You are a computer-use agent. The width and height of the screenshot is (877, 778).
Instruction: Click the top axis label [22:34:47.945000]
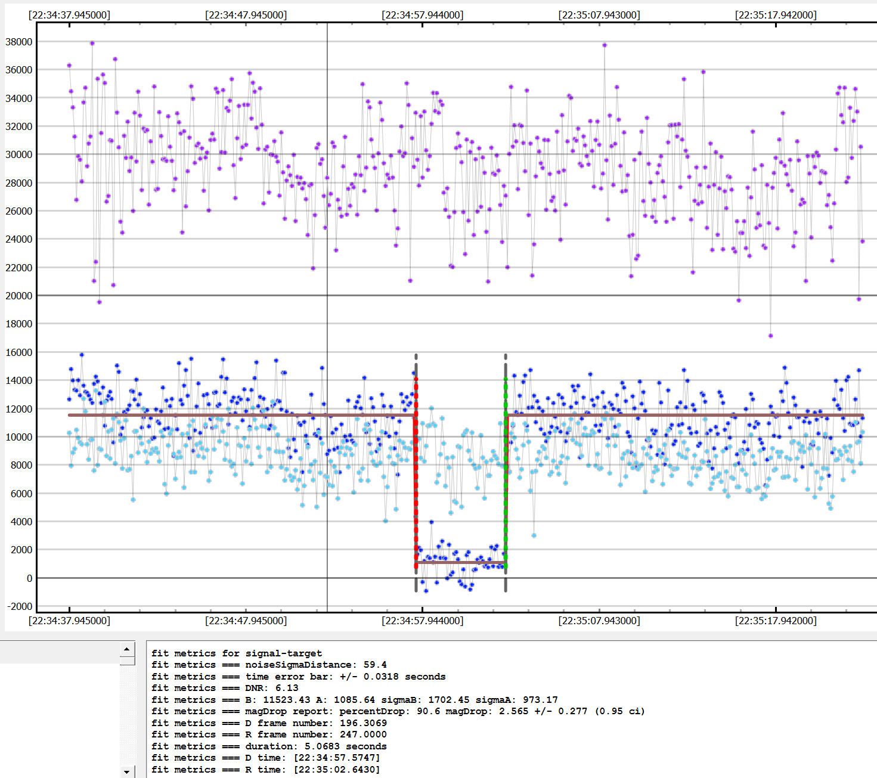(x=246, y=15)
